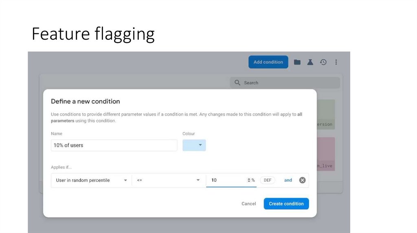
Task: Click the folder icon in top toolbar
Action: point(297,62)
